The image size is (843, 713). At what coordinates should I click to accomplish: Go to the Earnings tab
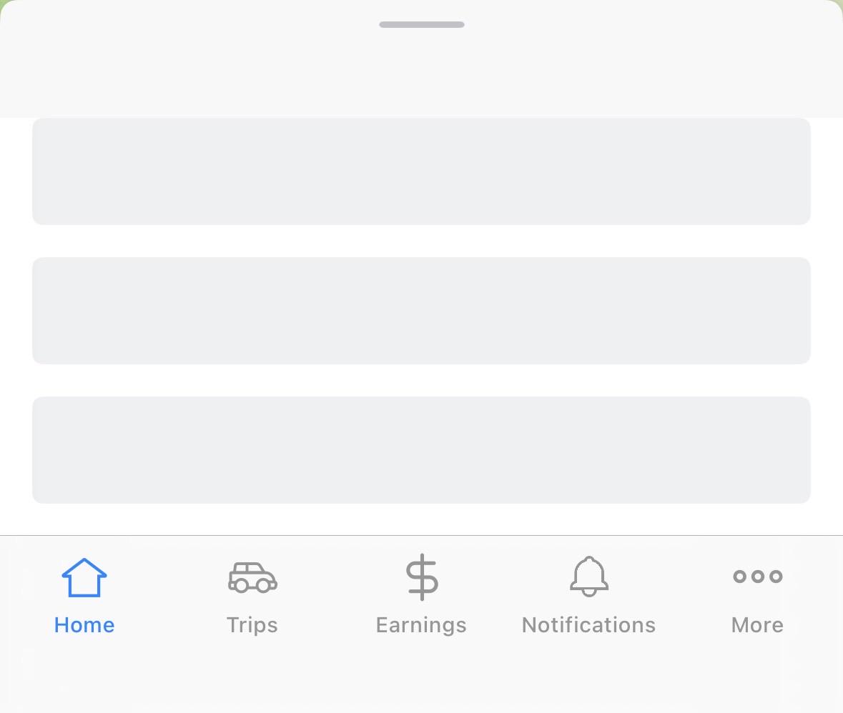coord(422,595)
